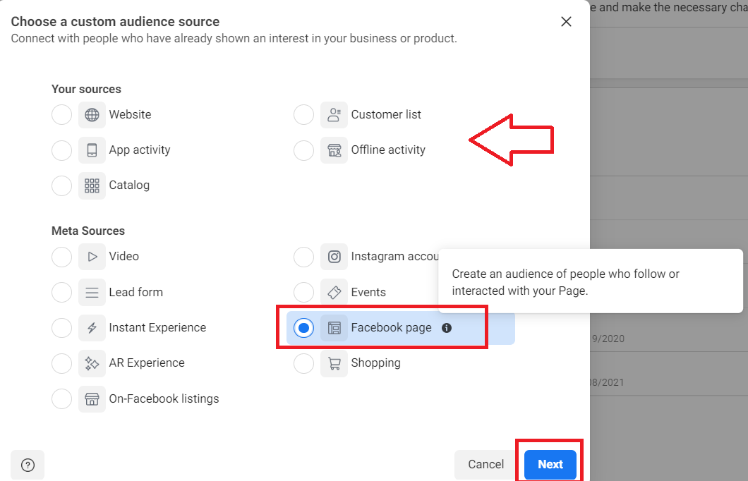Select the Customer list radio button
Screen dimensions: 748x481
pyautogui.click(x=303, y=115)
